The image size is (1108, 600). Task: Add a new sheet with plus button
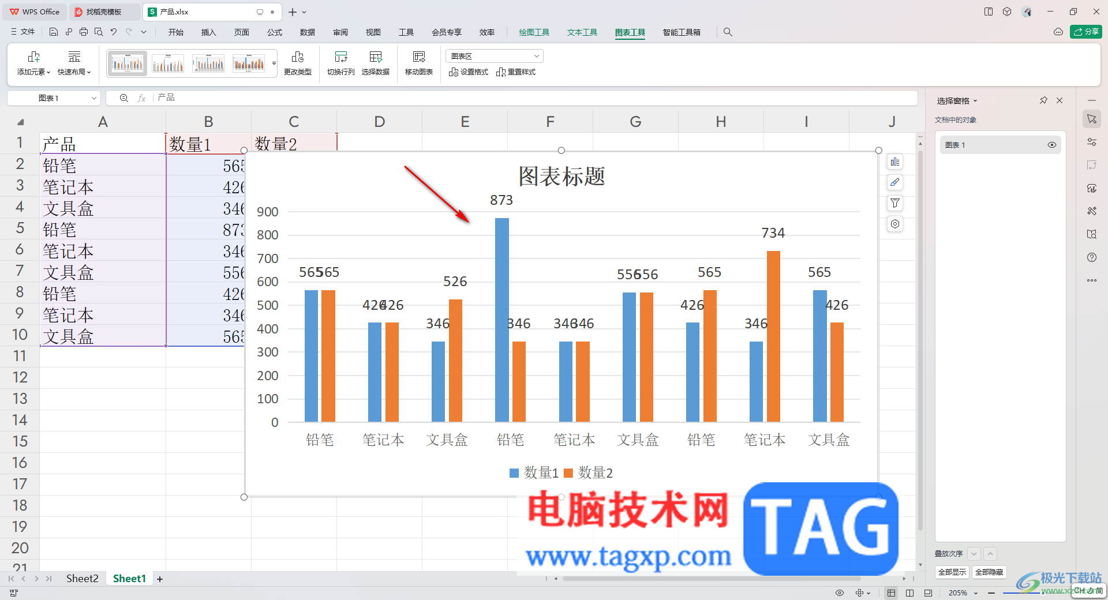(x=160, y=579)
